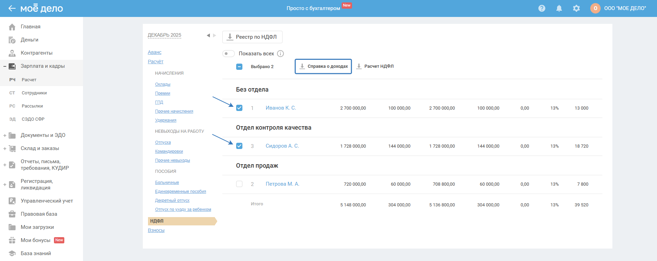Click the Отчеты, письма icon
Screen dimensions: 657x261
(12, 165)
